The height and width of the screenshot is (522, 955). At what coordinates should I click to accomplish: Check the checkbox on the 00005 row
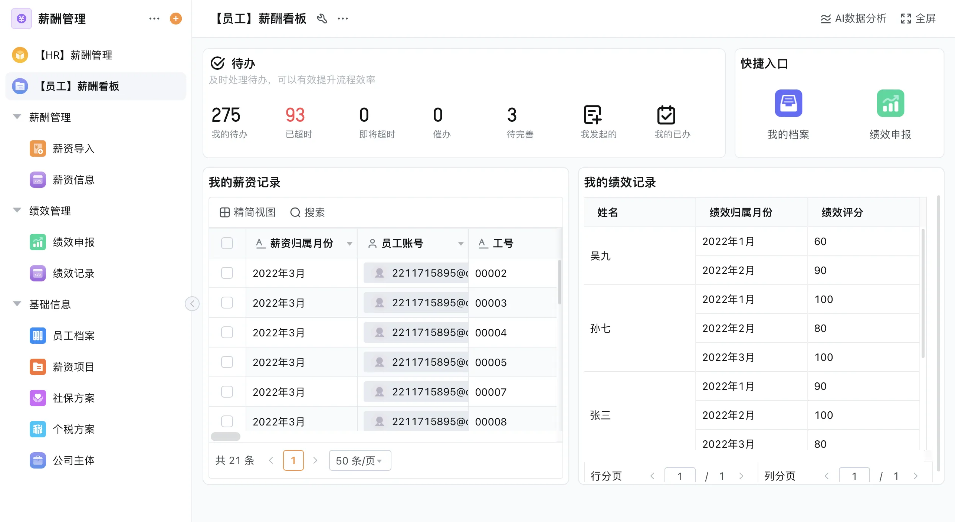[227, 362]
